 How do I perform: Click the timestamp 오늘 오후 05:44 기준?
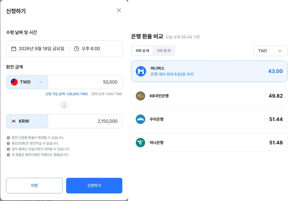click(x=183, y=37)
